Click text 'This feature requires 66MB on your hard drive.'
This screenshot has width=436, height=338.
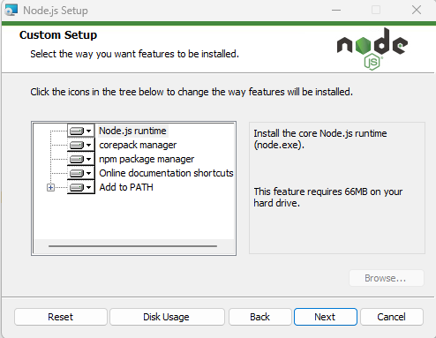(x=328, y=197)
